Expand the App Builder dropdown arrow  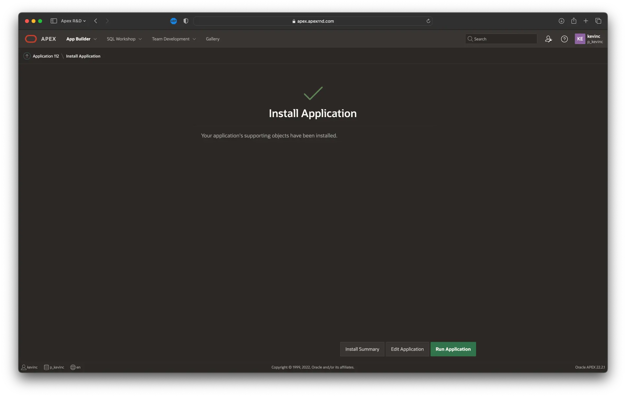95,39
